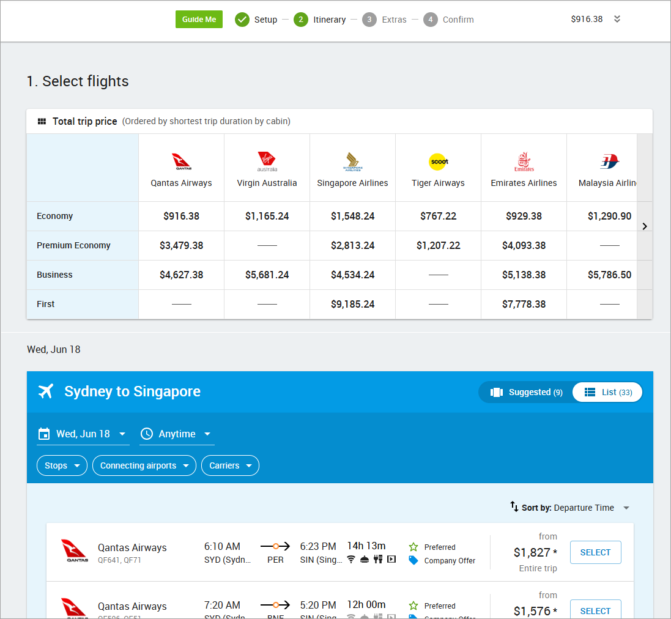Click Qantas logo on 7:20 AM flight row
Image resolution: width=671 pixels, height=619 pixels.
click(74, 609)
